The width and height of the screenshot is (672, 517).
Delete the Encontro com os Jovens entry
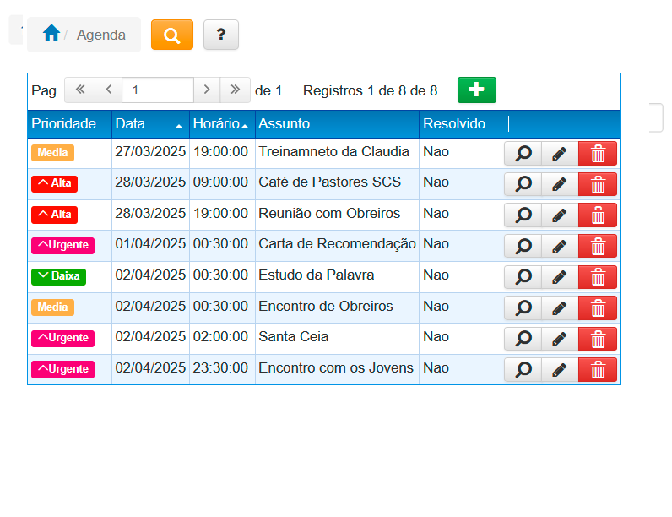click(x=598, y=369)
